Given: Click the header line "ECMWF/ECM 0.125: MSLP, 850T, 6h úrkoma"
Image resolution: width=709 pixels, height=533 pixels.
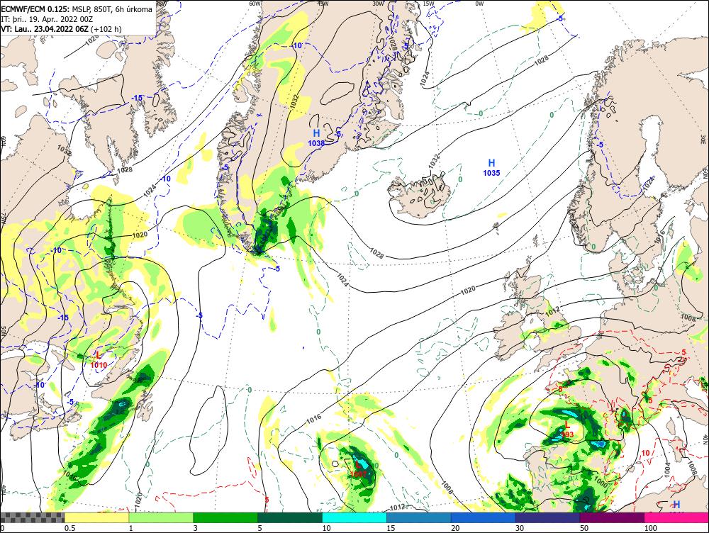Looking at the screenshot, I should 77,9.
